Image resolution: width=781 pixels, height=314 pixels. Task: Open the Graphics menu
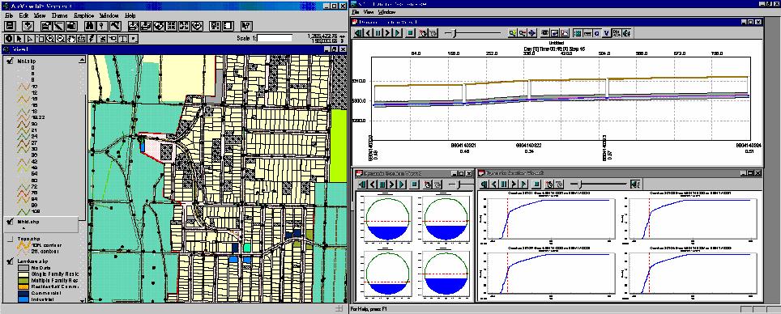pyautogui.click(x=83, y=15)
